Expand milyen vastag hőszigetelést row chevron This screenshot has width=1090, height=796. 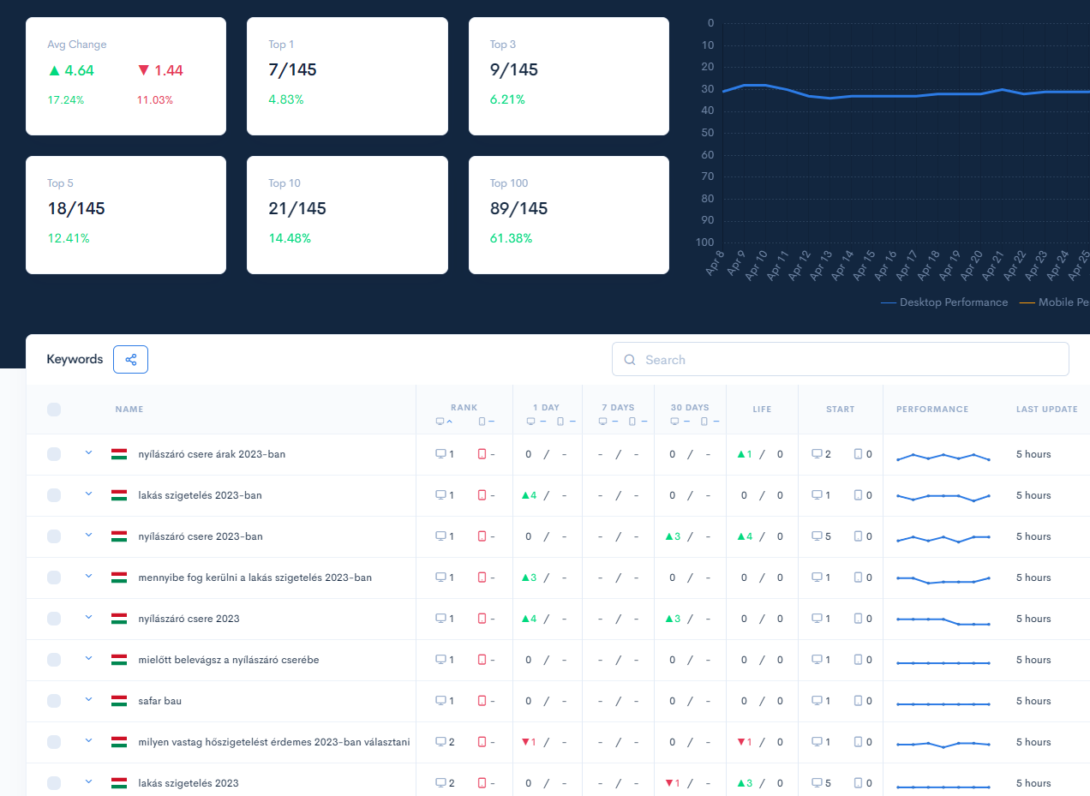click(88, 740)
